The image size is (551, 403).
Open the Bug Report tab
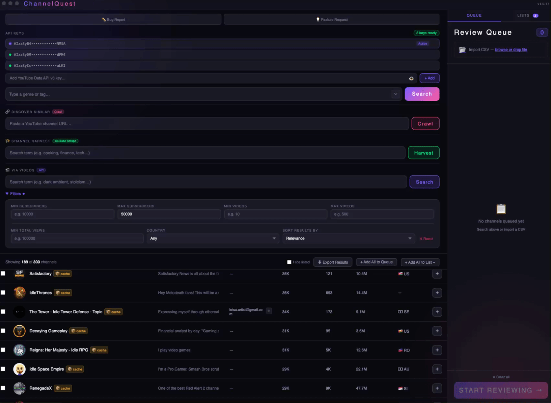[x=113, y=19]
